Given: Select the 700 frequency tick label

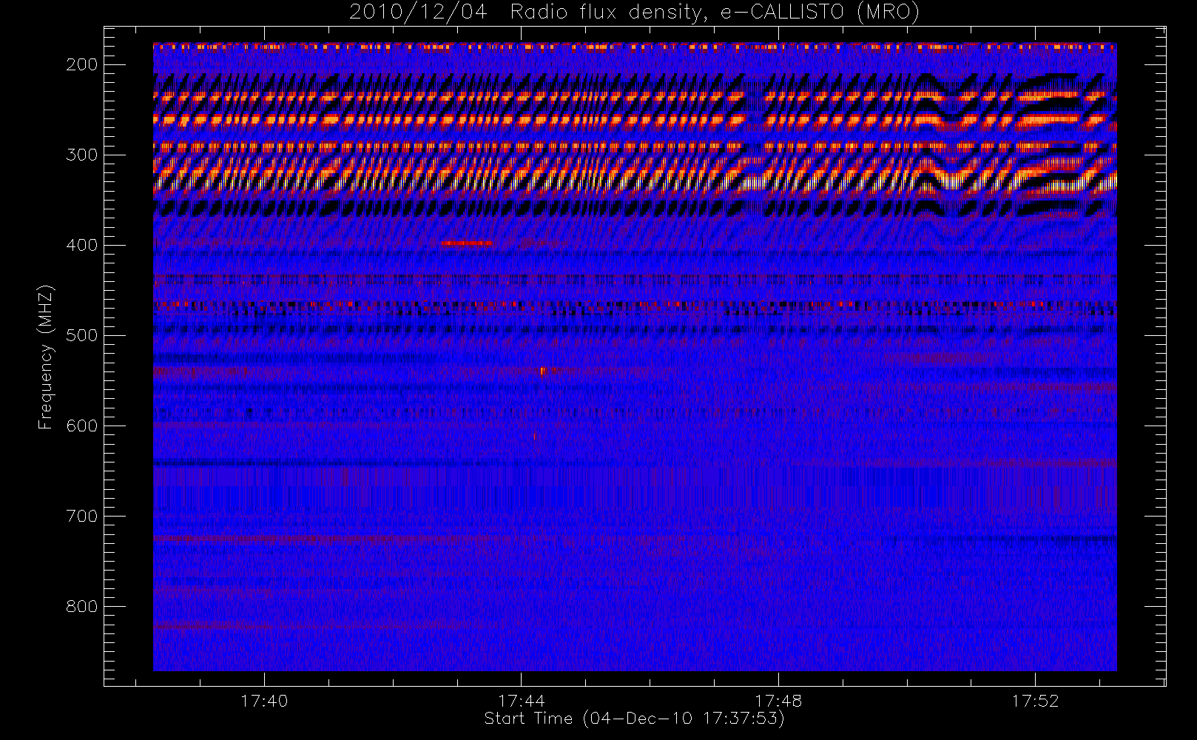Looking at the screenshot, I should 81,516.
